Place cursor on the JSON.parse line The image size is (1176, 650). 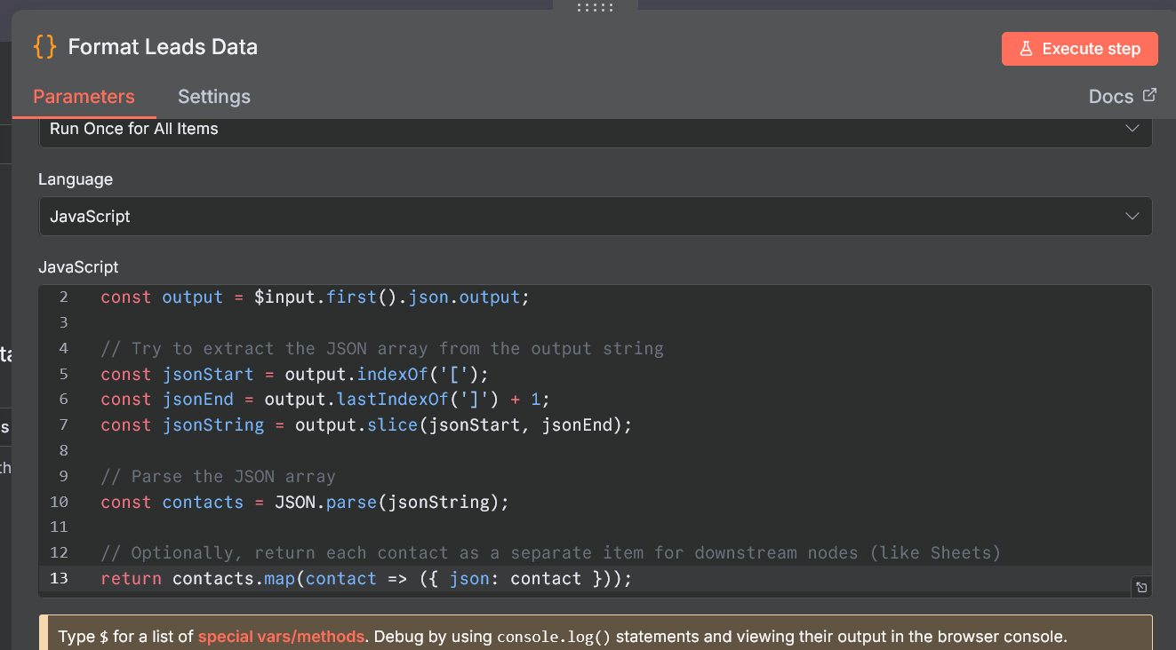click(x=302, y=502)
